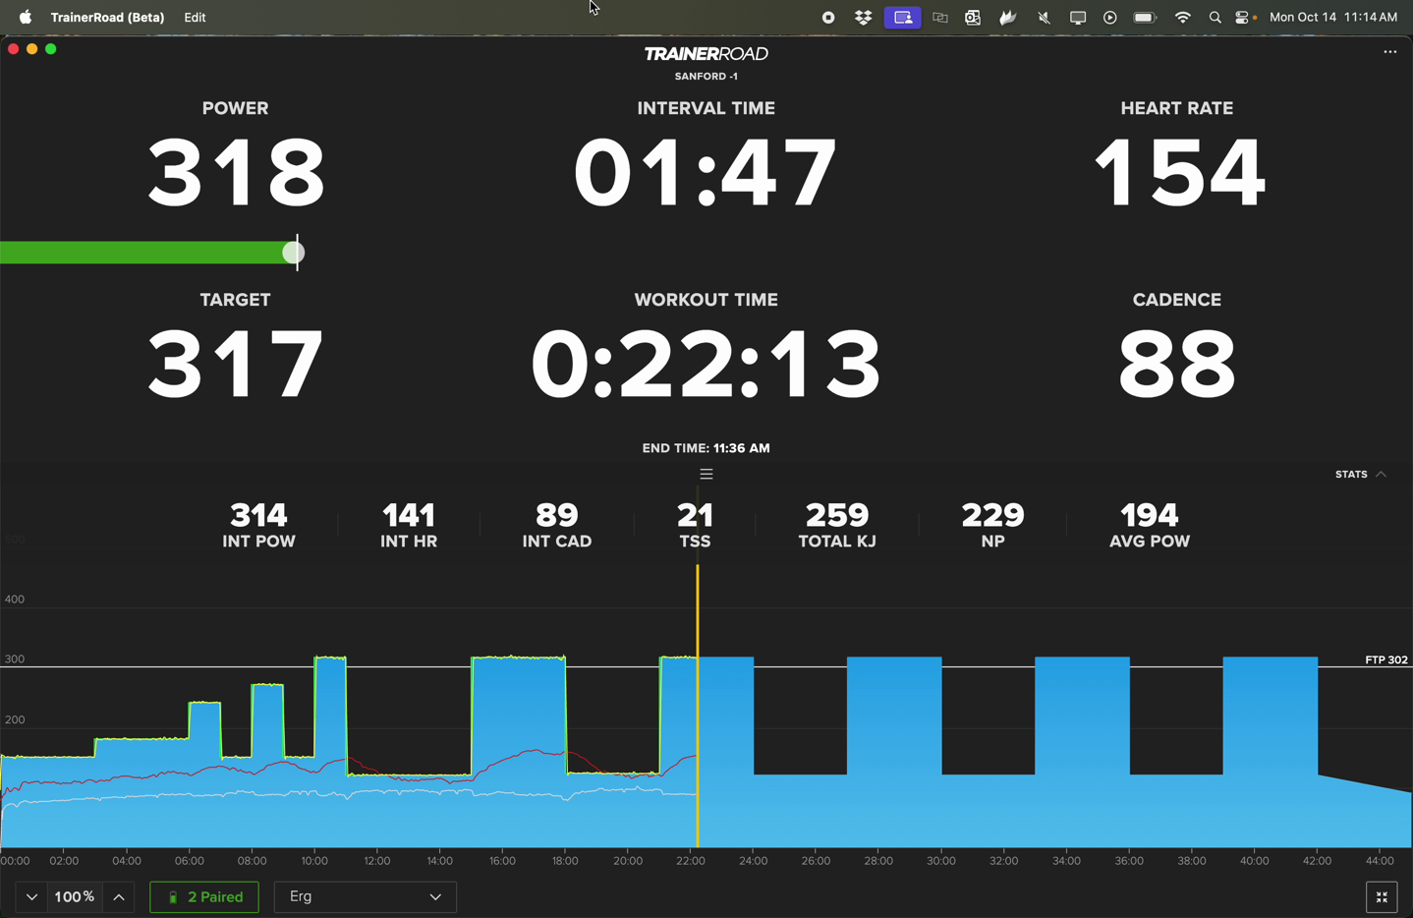Click the 229 NP stat

[x=992, y=525]
